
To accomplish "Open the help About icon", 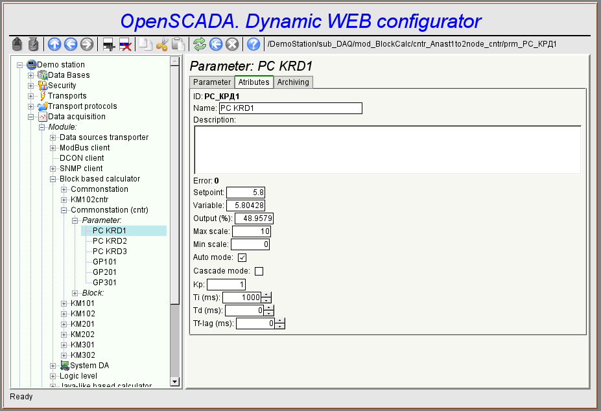I will (253, 45).
